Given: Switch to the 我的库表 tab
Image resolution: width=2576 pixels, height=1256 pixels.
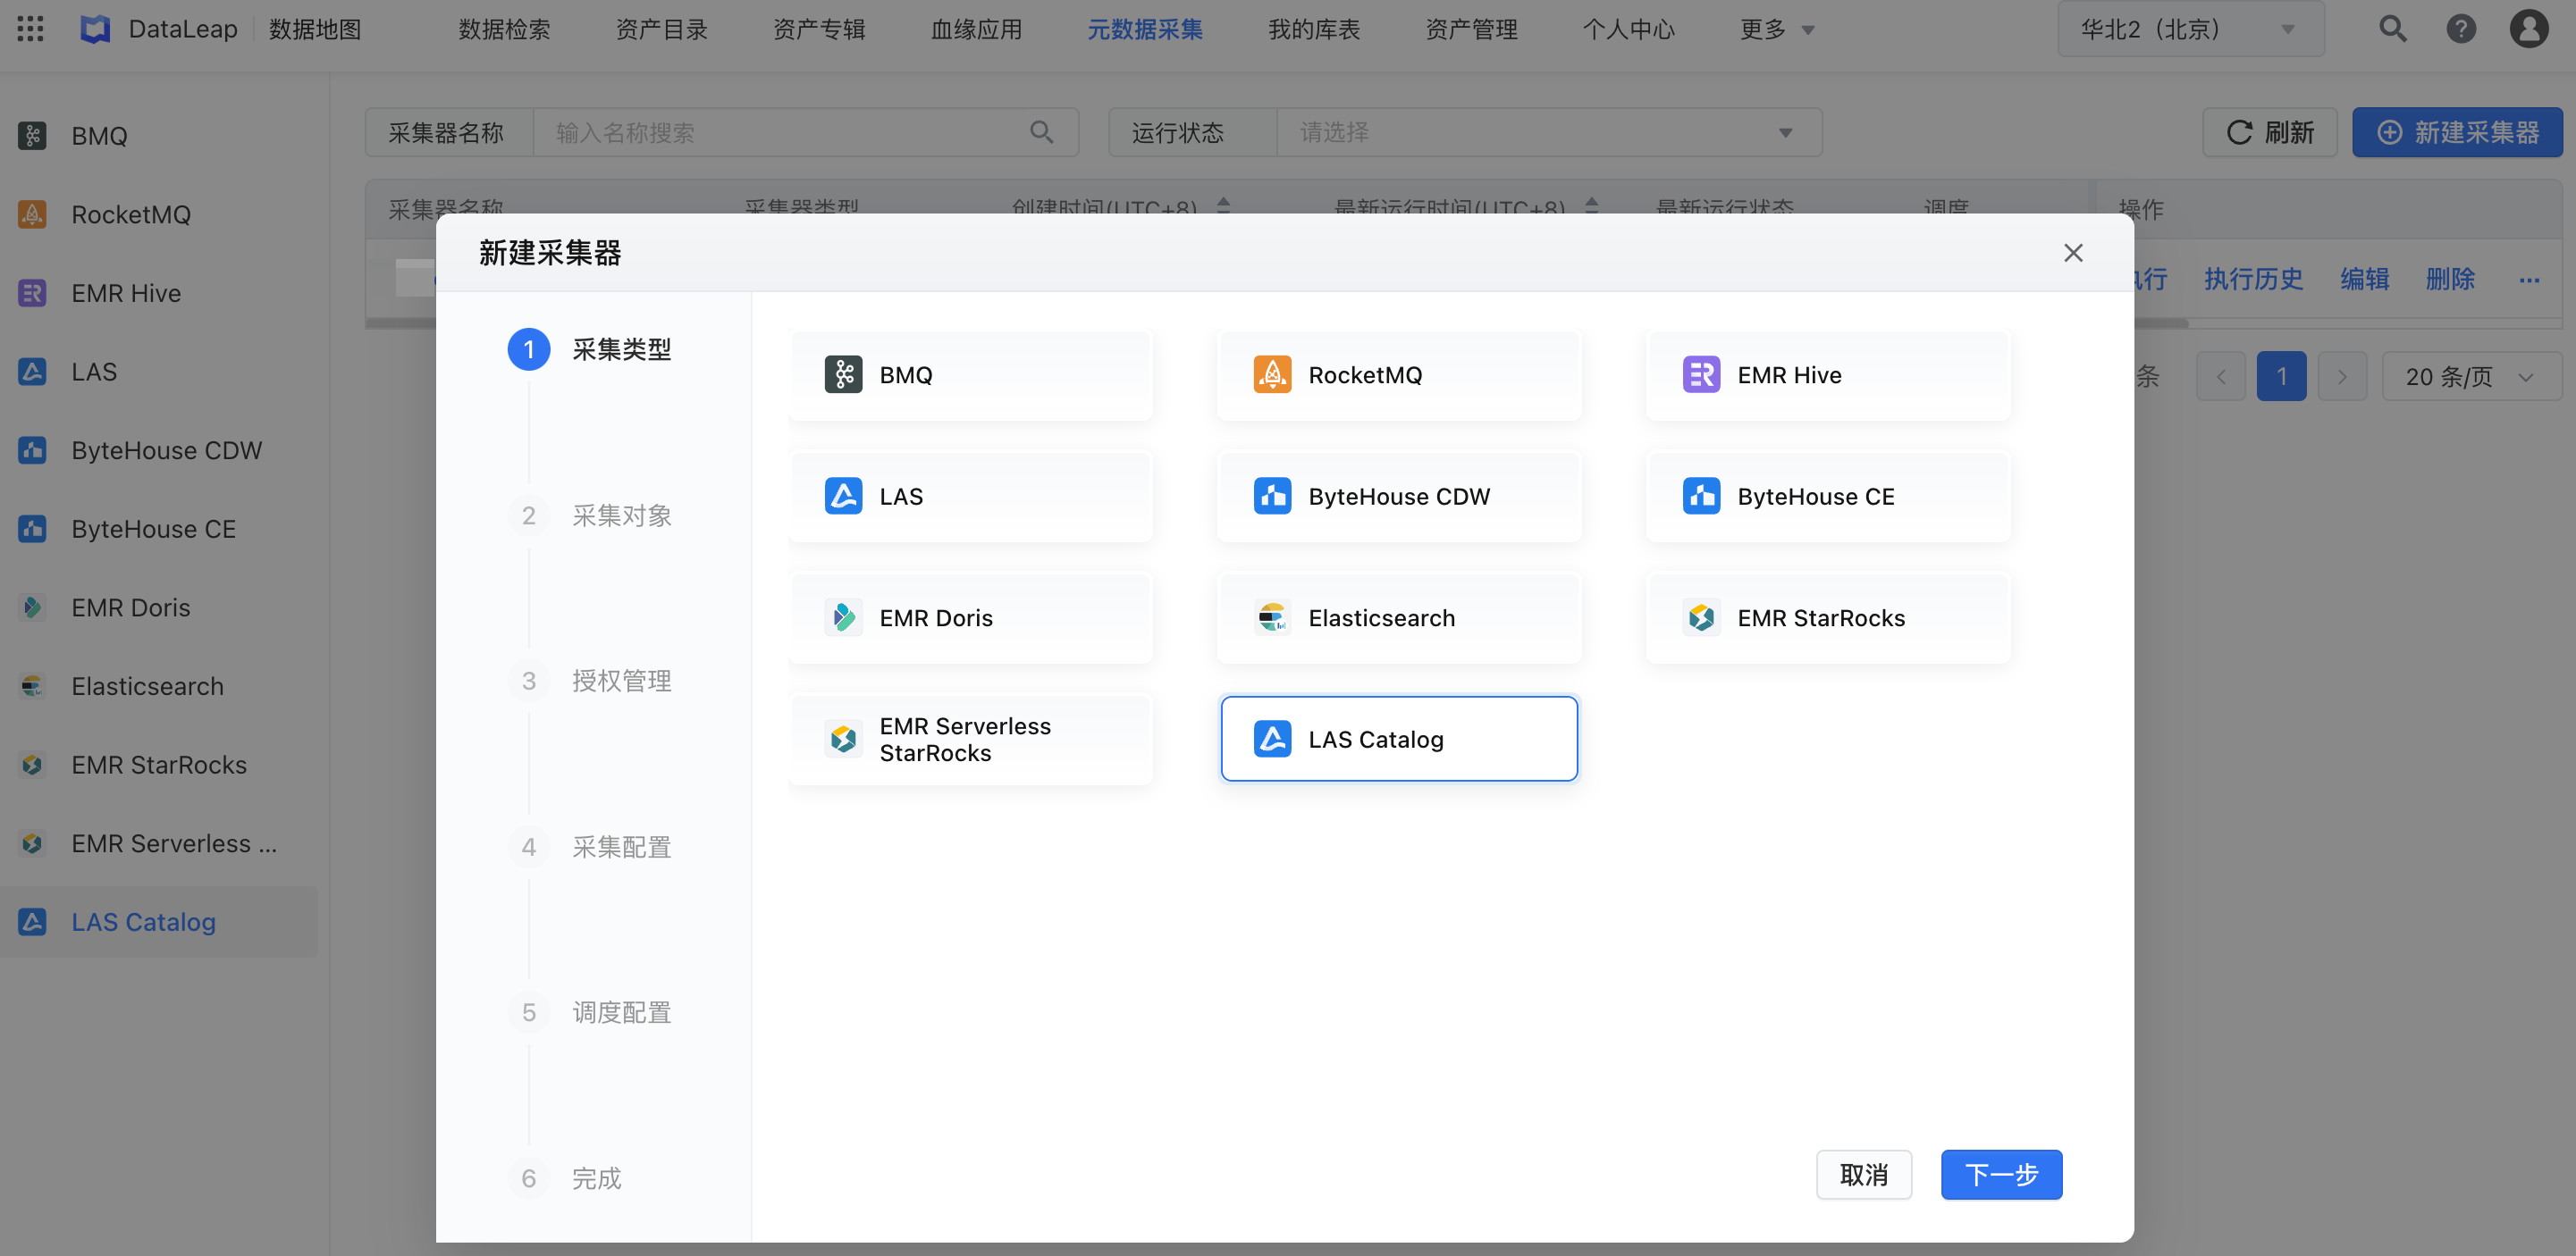Looking at the screenshot, I should coord(1314,29).
